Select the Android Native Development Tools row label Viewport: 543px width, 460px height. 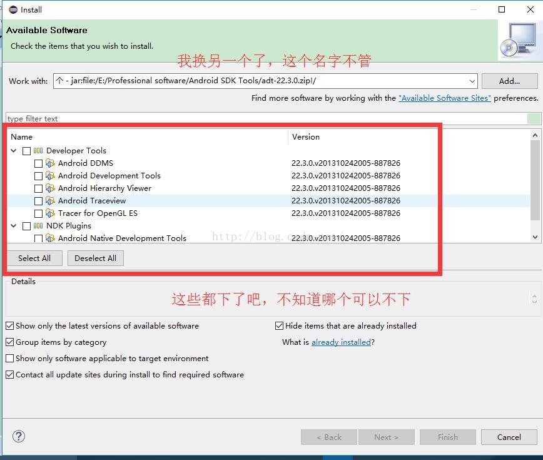click(122, 238)
